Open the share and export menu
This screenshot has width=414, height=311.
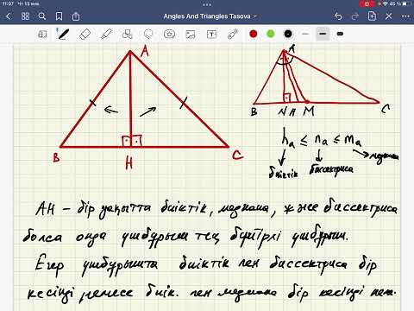point(76,16)
